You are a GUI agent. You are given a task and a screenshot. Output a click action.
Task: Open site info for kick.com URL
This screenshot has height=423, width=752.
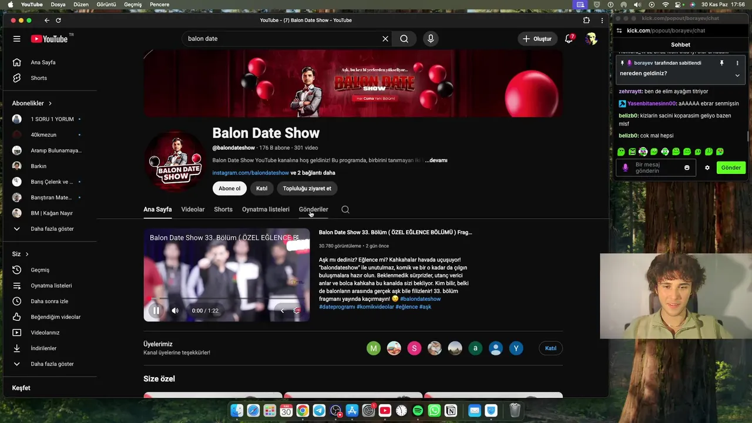click(x=619, y=31)
